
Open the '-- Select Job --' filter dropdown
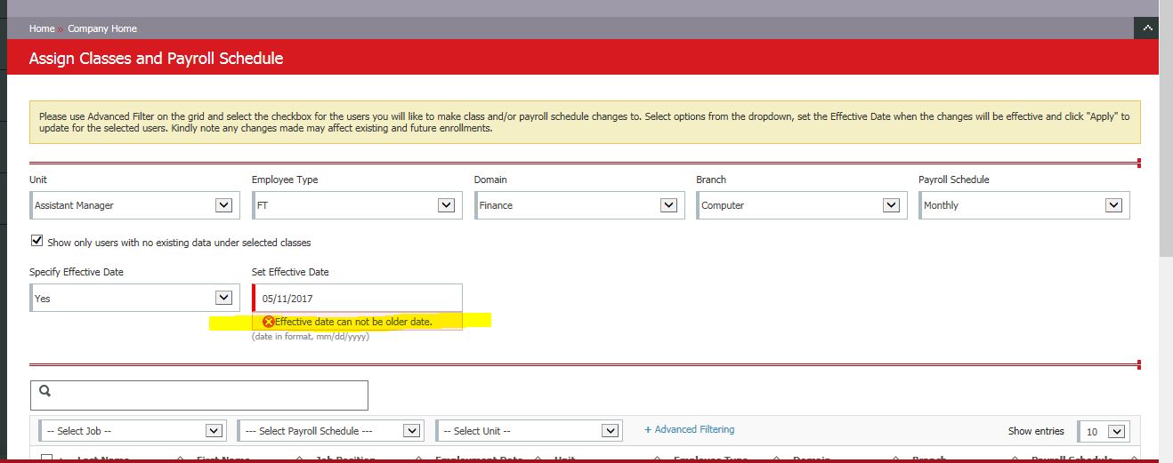click(132, 431)
